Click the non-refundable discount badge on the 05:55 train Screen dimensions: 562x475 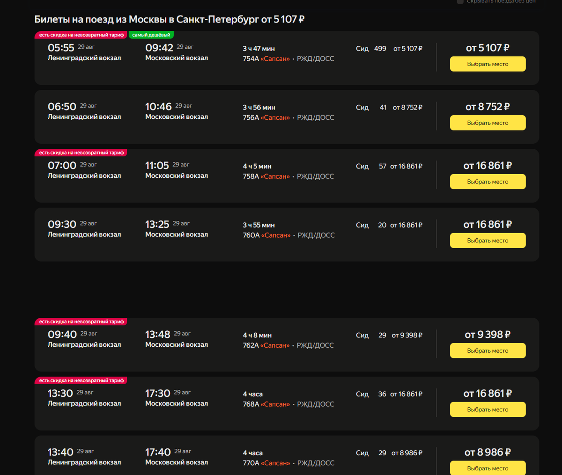click(x=81, y=35)
